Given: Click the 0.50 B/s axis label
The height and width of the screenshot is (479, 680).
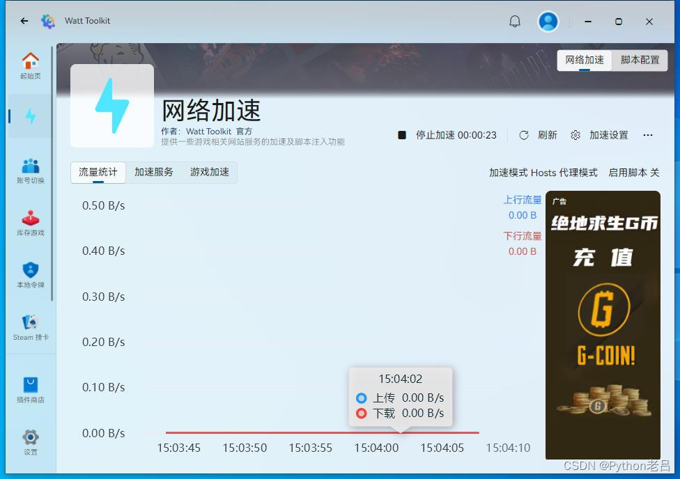Looking at the screenshot, I should click(x=103, y=205).
